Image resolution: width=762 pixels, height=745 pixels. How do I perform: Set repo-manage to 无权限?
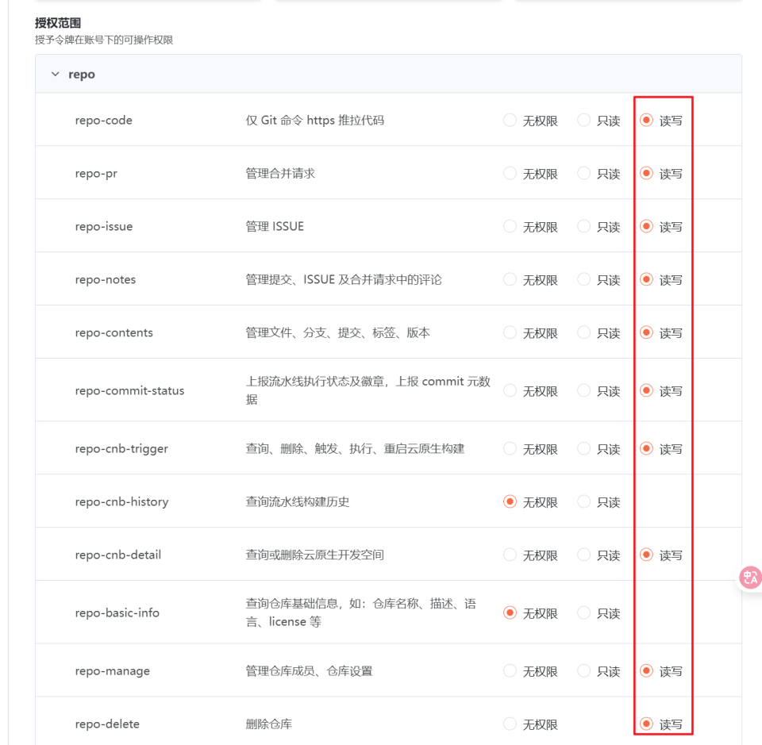(510, 671)
